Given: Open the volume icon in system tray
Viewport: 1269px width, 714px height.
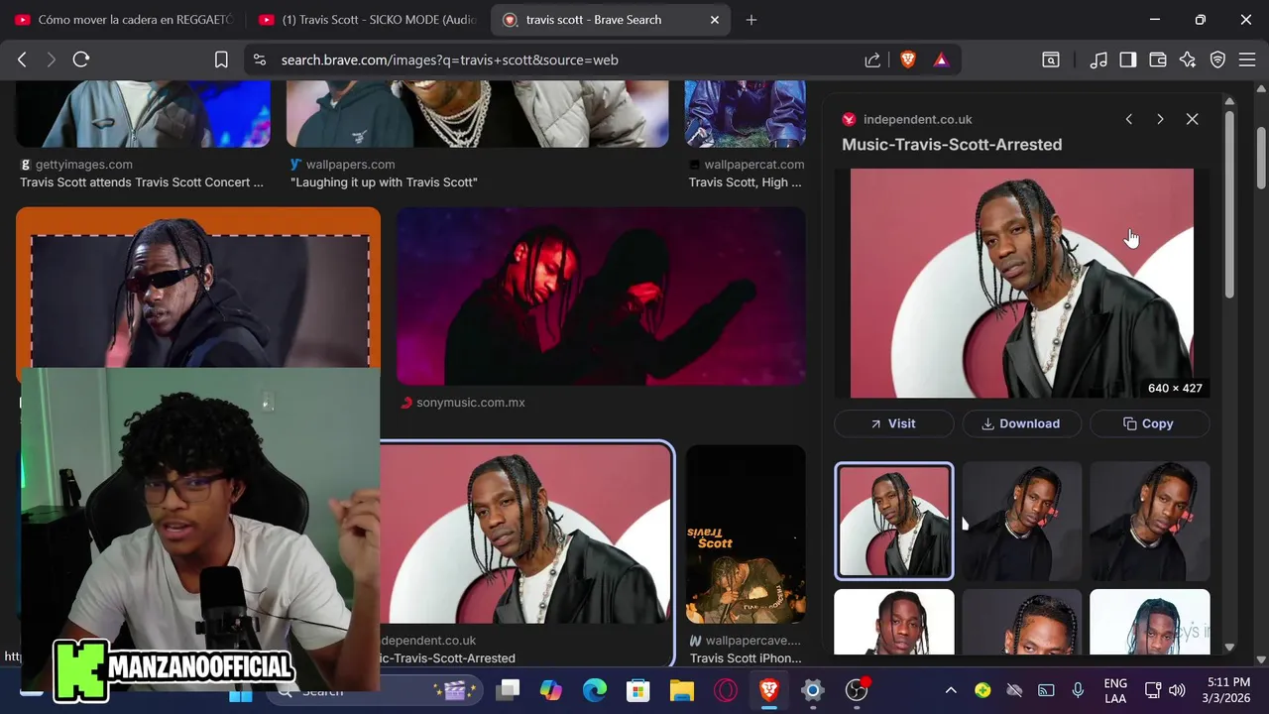Looking at the screenshot, I should (x=1177, y=690).
